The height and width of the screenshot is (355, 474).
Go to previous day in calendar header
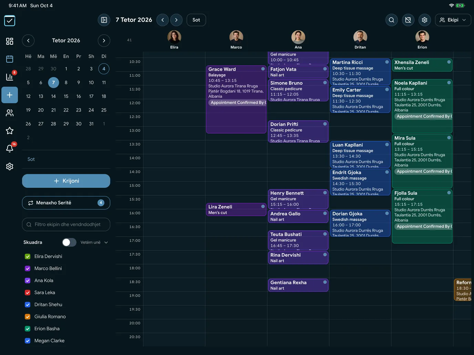[x=163, y=20]
